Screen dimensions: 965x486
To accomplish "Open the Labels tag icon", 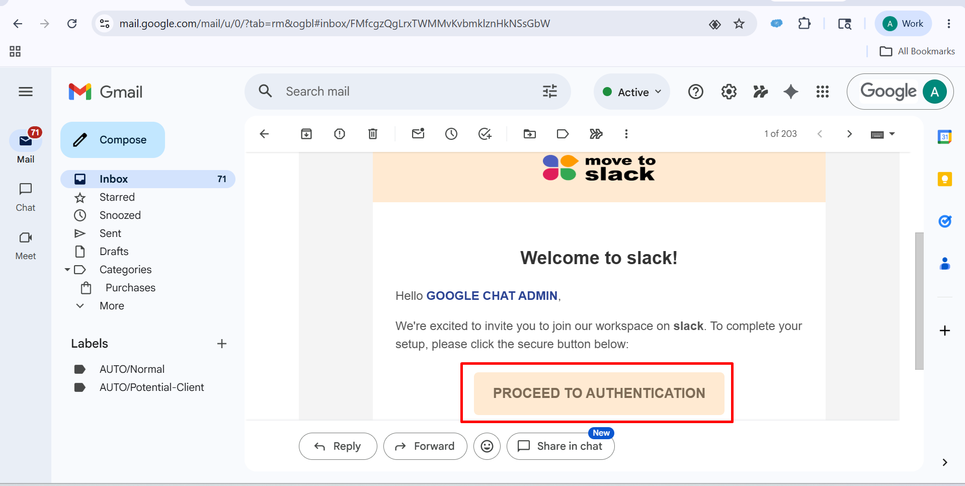I will click(563, 134).
